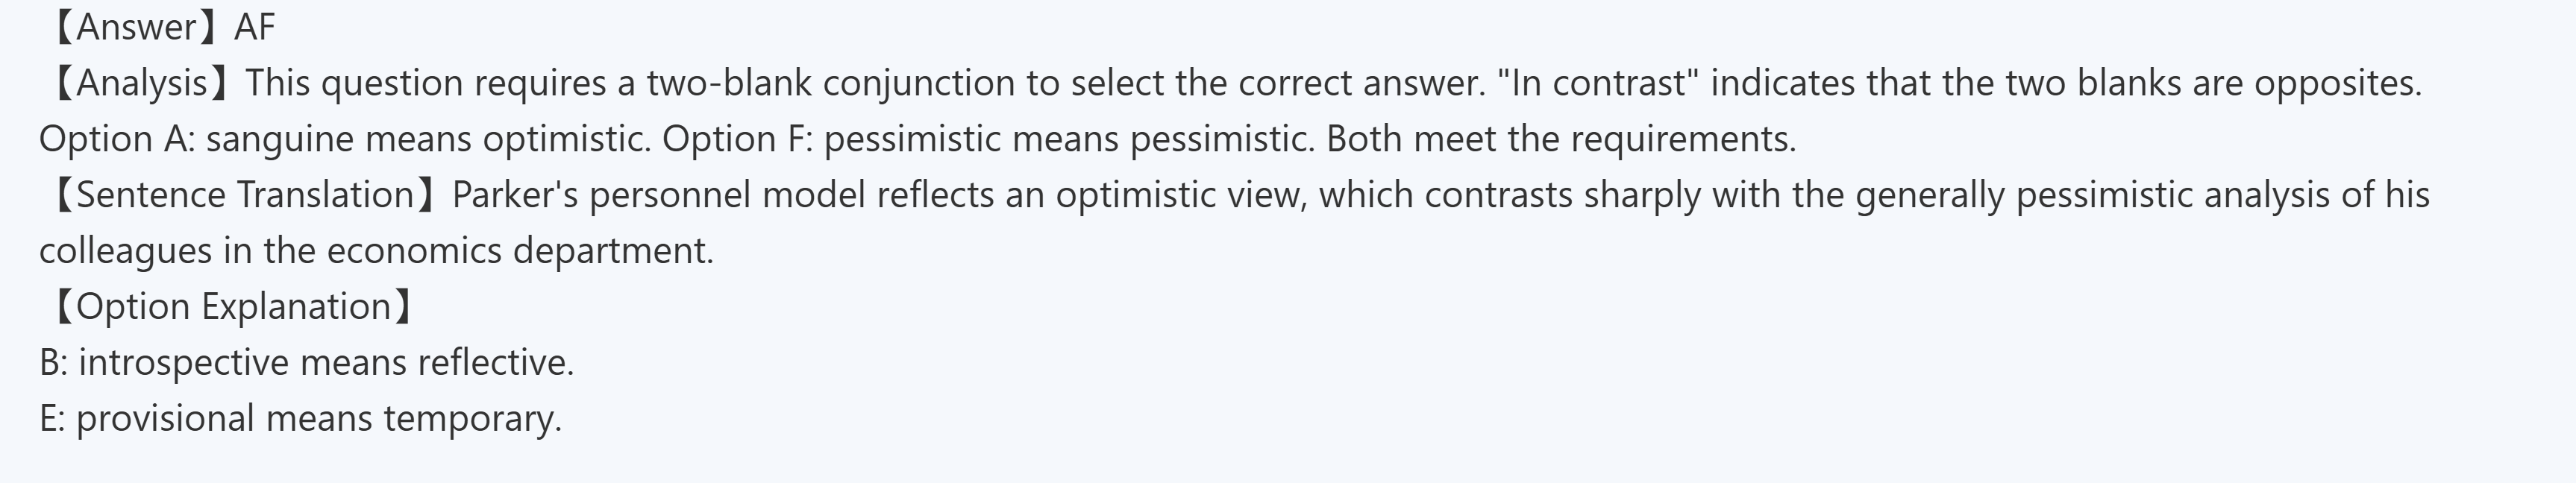
Task: Click the answer letters AF
Action: tap(254, 27)
